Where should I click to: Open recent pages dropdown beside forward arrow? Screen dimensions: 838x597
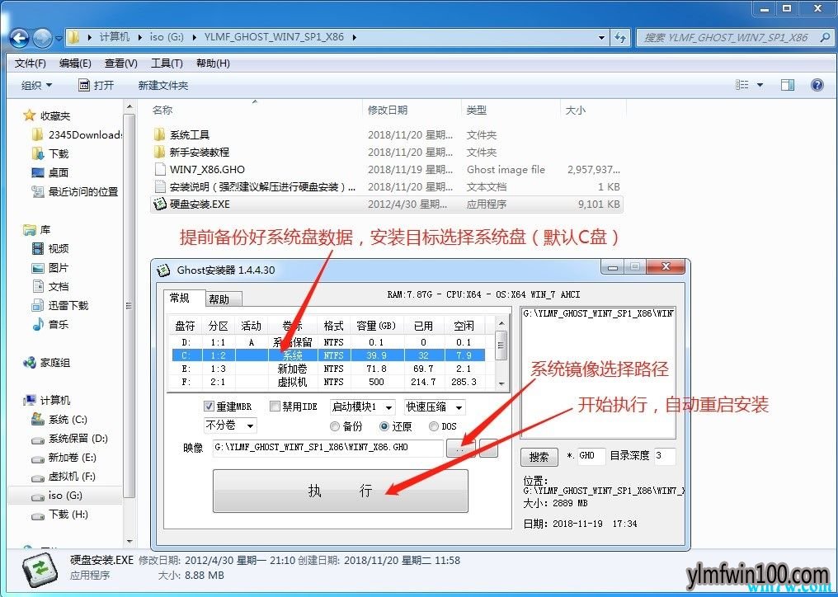click(59, 39)
